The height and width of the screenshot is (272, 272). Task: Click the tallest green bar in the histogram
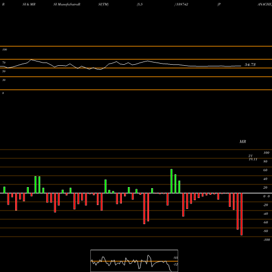click(171, 181)
